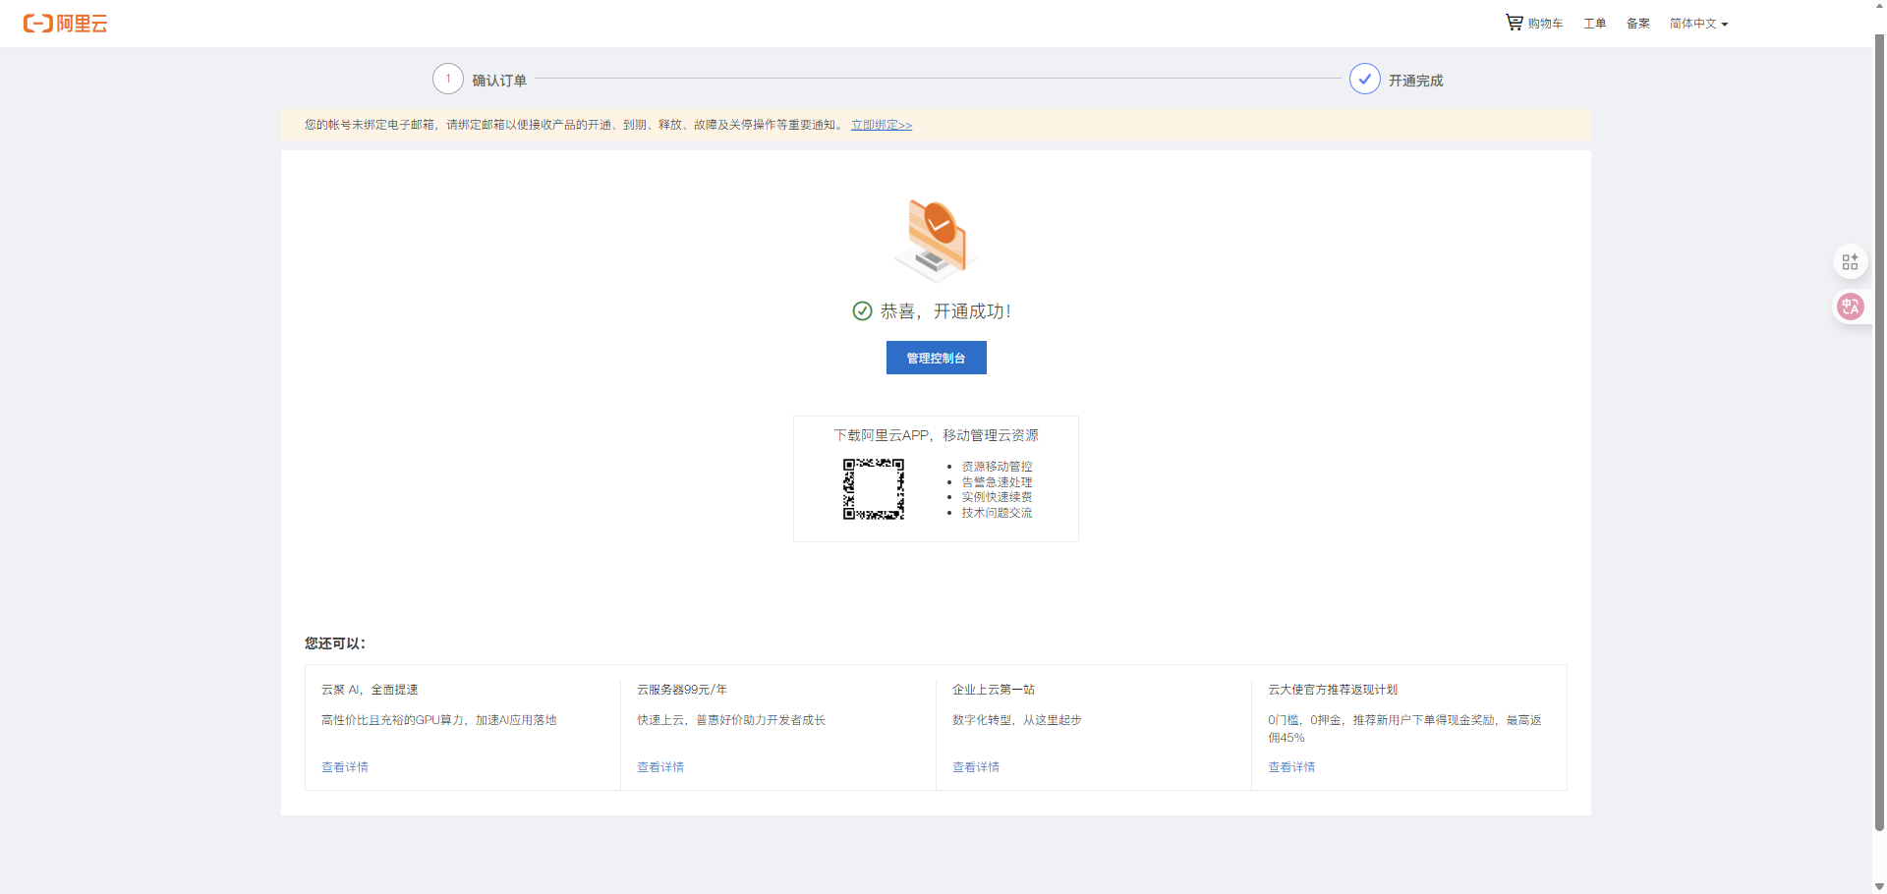Image resolution: width=1887 pixels, height=894 pixels.
Task: Click the green success check icon
Action: [862, 311]
